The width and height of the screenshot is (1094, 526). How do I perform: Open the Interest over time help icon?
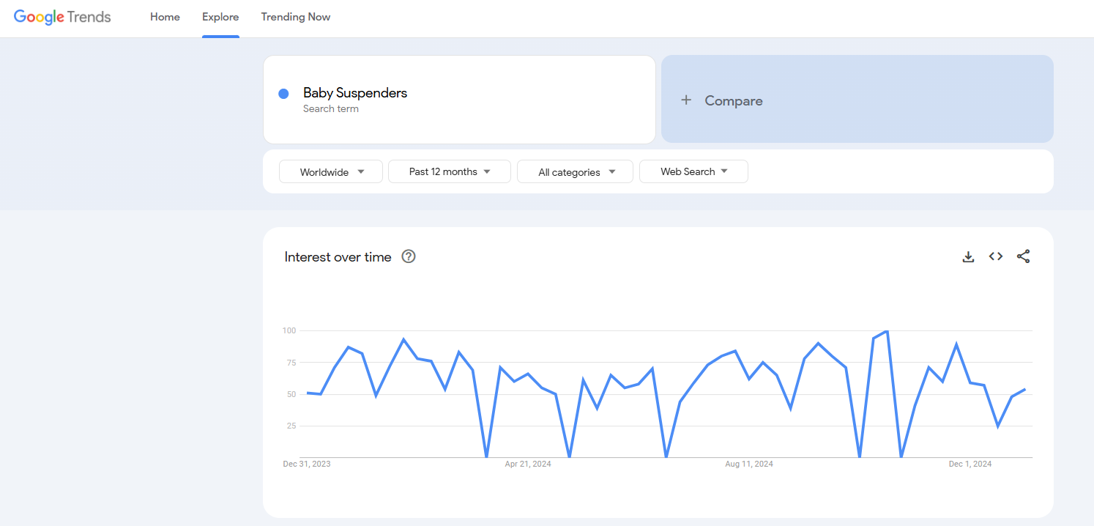[409, 256]
